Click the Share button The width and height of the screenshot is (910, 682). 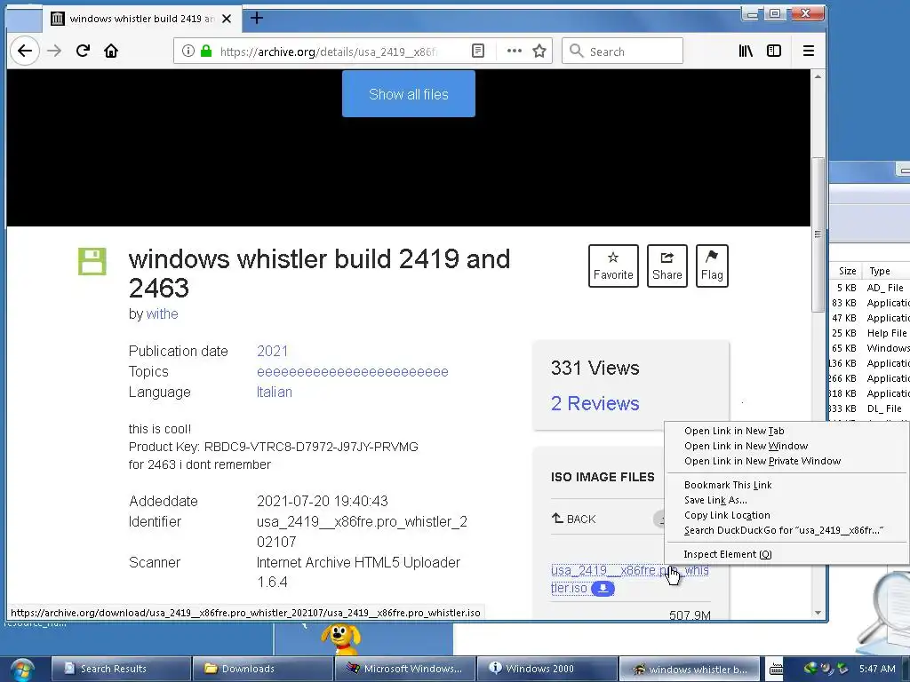[667, 266]
